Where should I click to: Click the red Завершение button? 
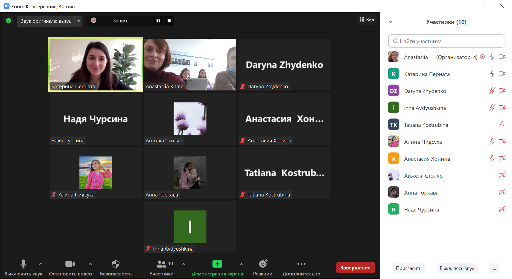pos(355,268)
